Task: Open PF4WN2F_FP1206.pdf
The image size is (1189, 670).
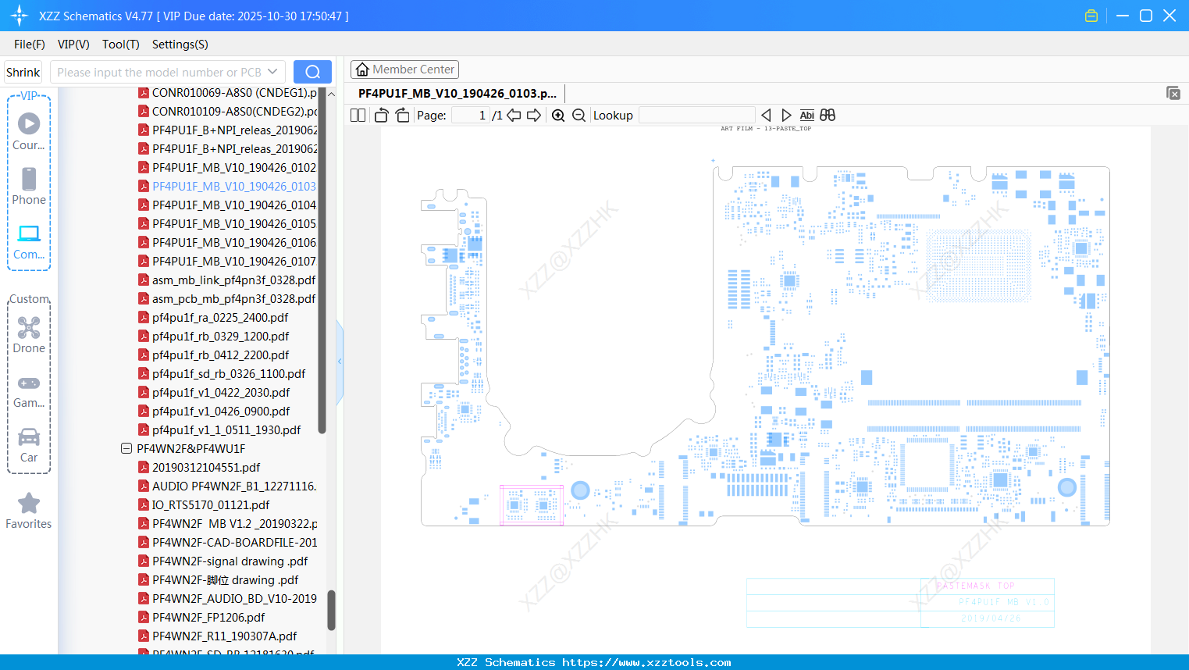Action: (208, 618)
